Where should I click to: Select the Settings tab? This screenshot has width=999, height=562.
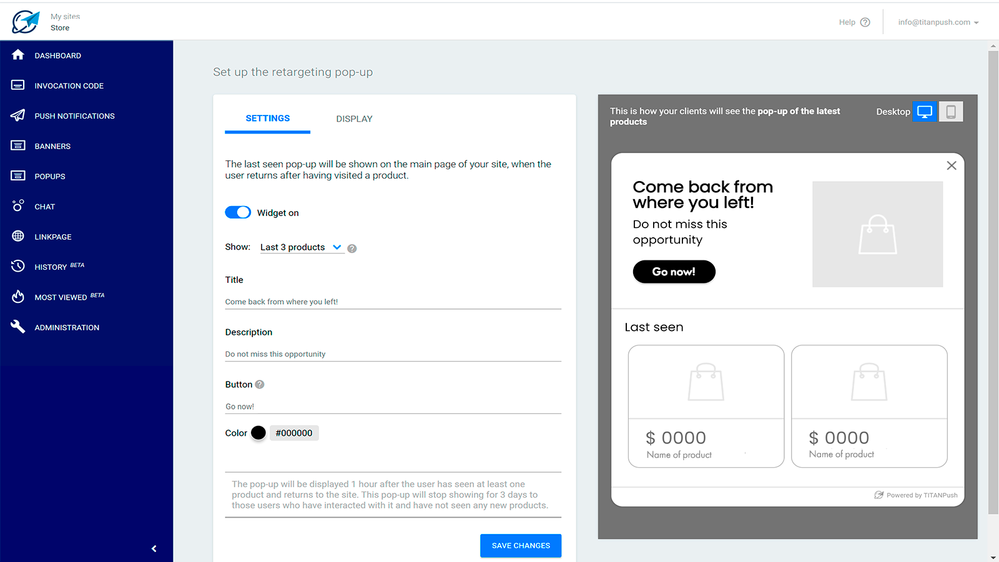click(x=267, y=118)
